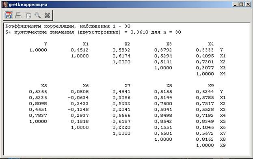Click the correlation value 0,6187
The width and height of the screenshot is (253, 159).
point(121,121)
